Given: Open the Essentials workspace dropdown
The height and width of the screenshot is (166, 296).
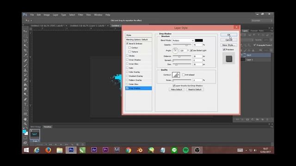Looking at the screenshot, I should coord(262,20).
